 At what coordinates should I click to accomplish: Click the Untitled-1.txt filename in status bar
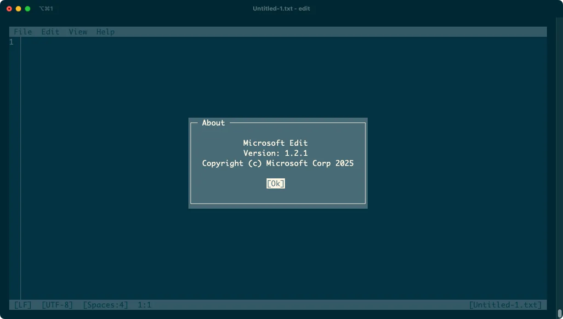click(506, 305)
